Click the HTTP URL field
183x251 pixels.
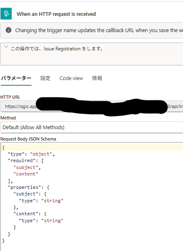pyautogui.click(x=92, y=106)
